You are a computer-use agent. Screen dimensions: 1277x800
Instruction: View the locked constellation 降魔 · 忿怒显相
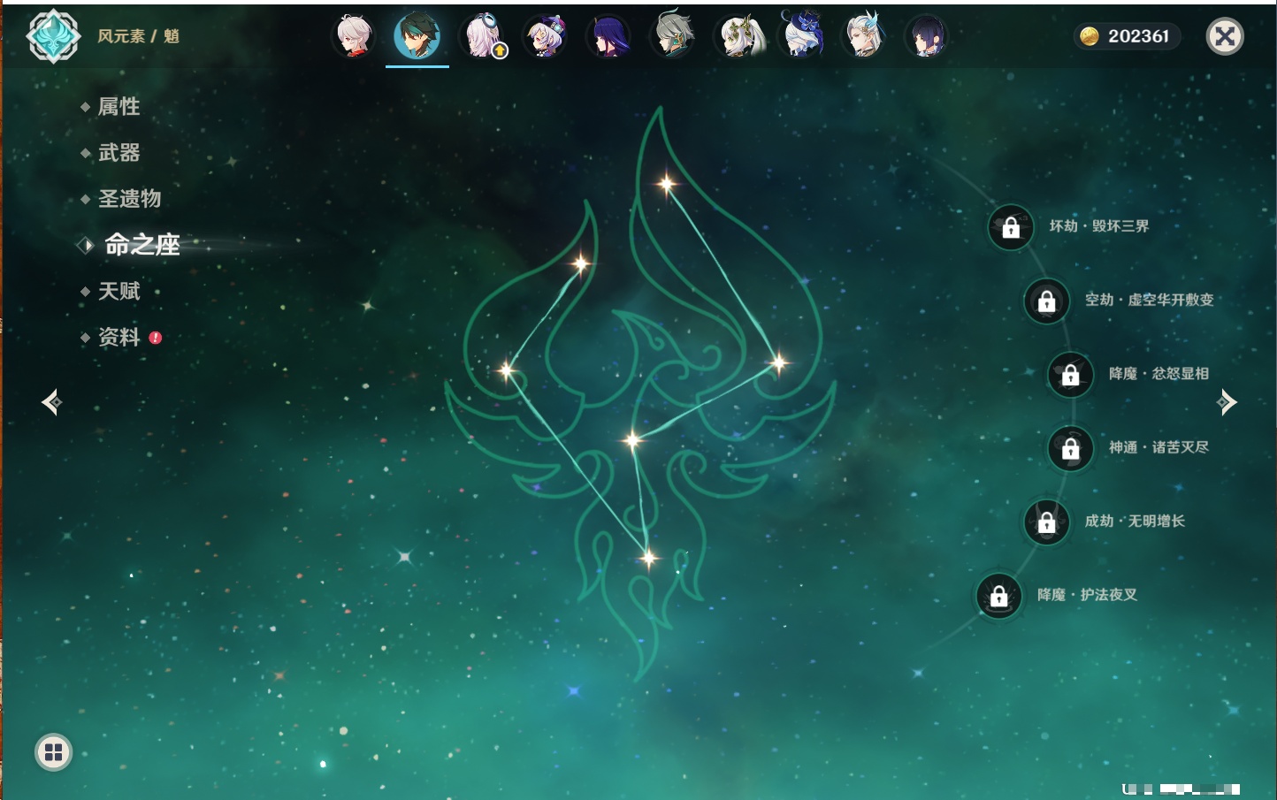tap(1071, 374)
